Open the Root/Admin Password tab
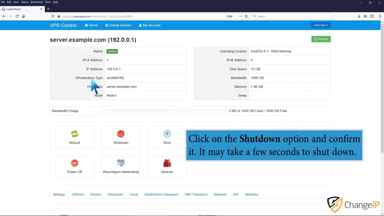This screenshot has height=216, width=384. pyautogui.click(x=161, y=194)
